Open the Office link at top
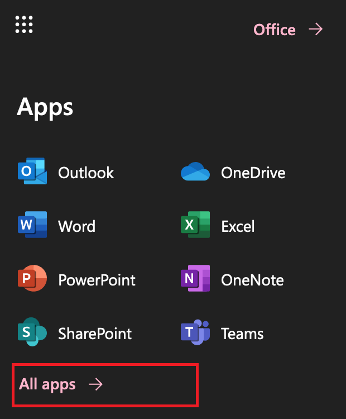Image resolution: width=346 pixels, height=419 pixels. pyautogui.click(x=274, y=29)
